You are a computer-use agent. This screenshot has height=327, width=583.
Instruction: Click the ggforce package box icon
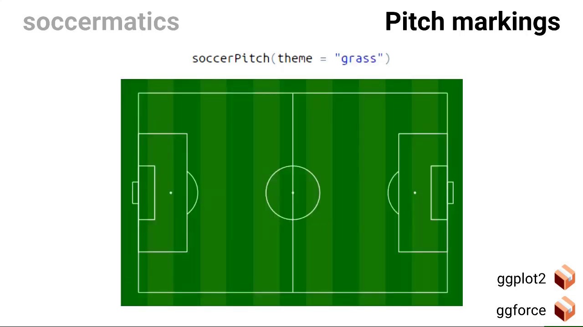565,309
